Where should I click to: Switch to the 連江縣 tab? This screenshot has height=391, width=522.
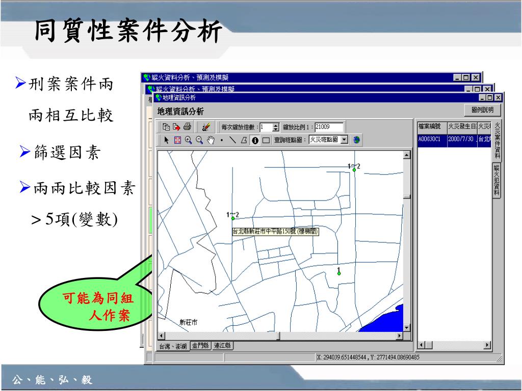(223, 346)
